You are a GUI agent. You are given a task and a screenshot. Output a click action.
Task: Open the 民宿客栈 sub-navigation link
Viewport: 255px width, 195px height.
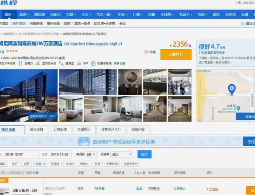click(36, 23)
